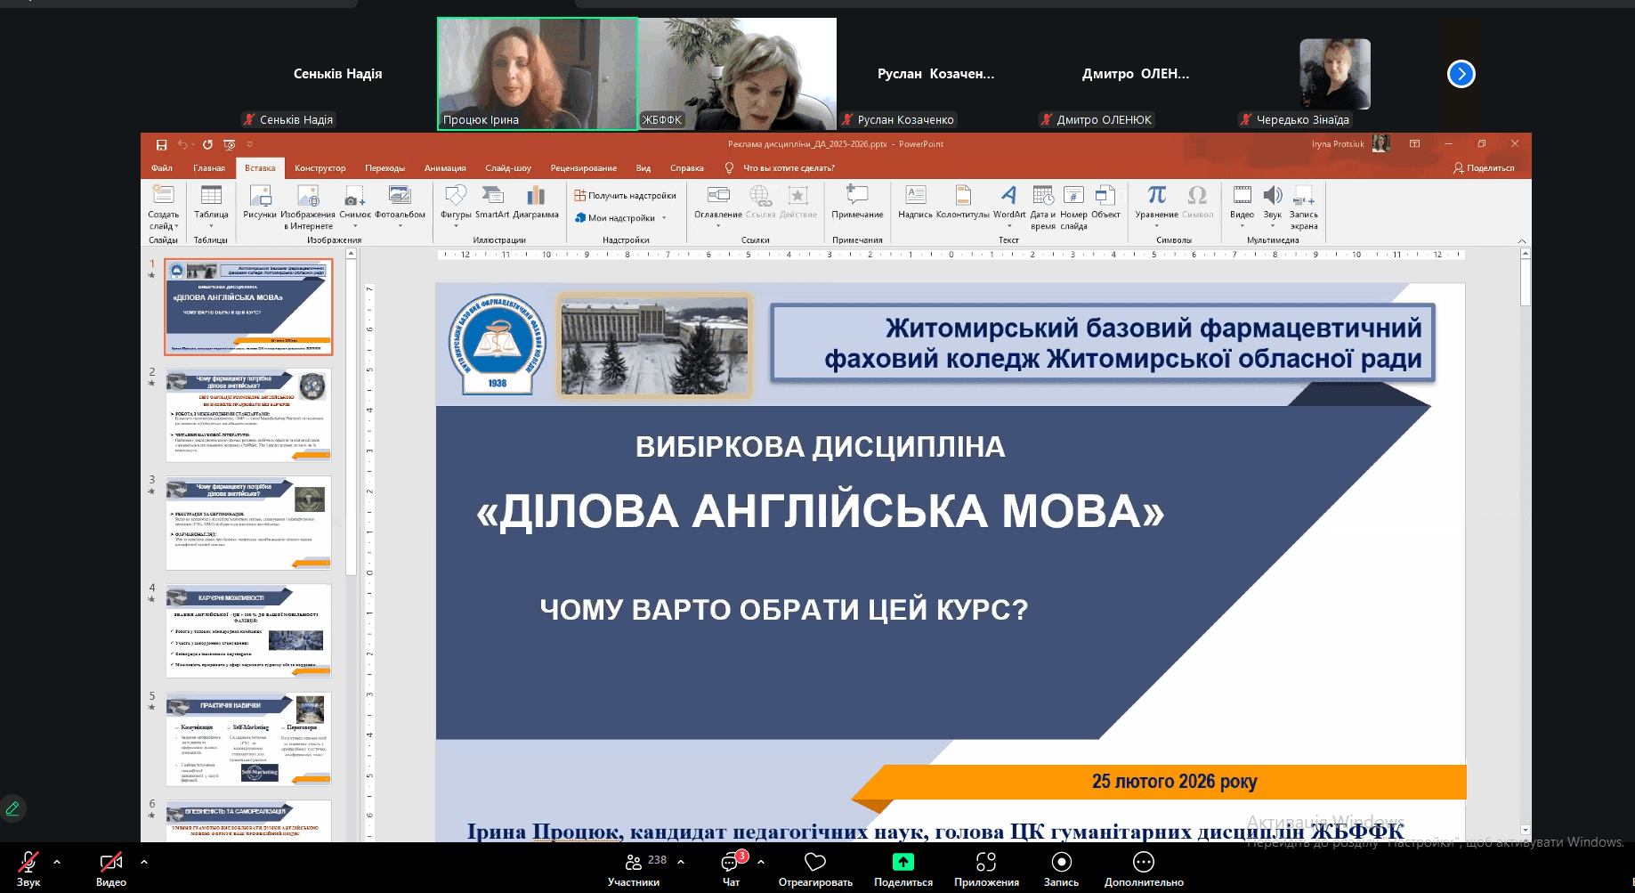Screen dimensions: 1635x893
Task: Switch to Переходы tab
Action: tap(384, 167)
